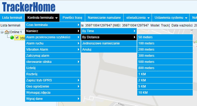Expand the Czas terminala submenu
The height and width of the screenshot is (106, 197).
point(53,25)
